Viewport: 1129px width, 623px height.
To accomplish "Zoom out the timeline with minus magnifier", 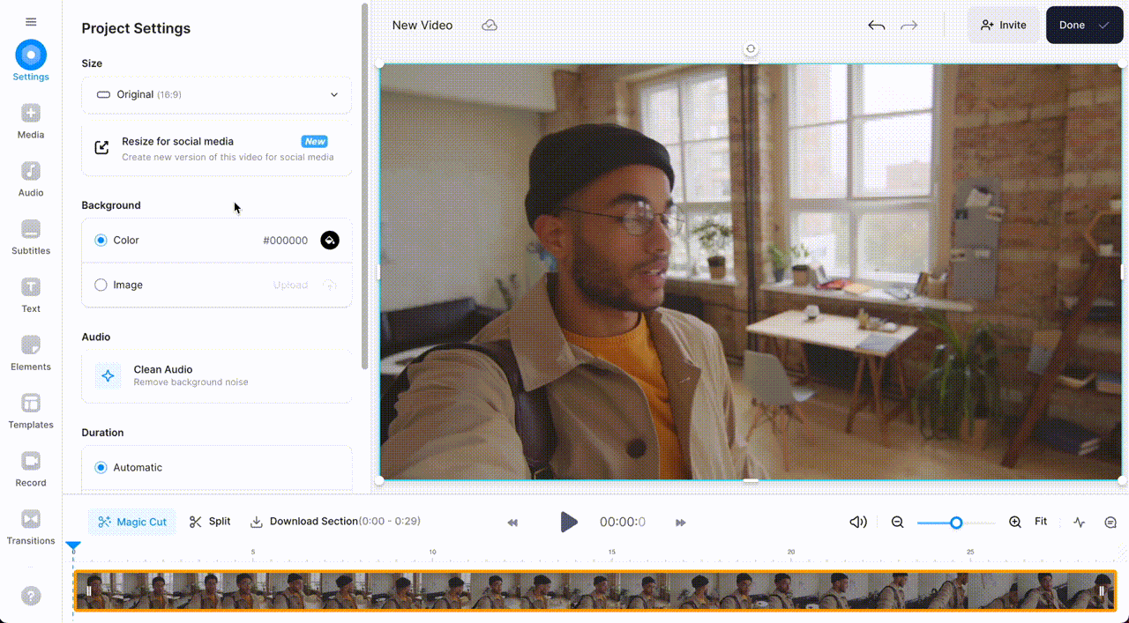I will pos(897,522).
